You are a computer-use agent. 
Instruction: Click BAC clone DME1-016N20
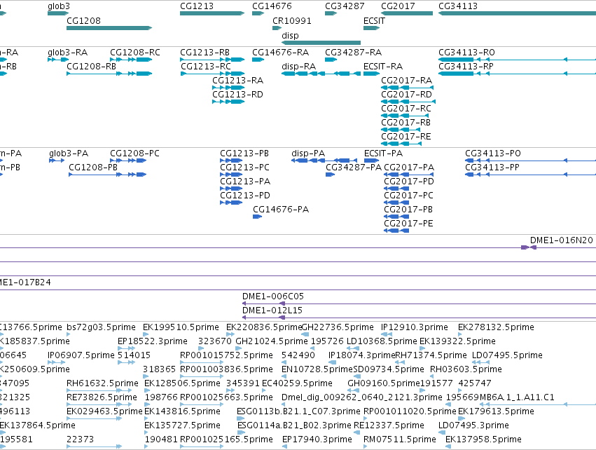click(562, 240)
